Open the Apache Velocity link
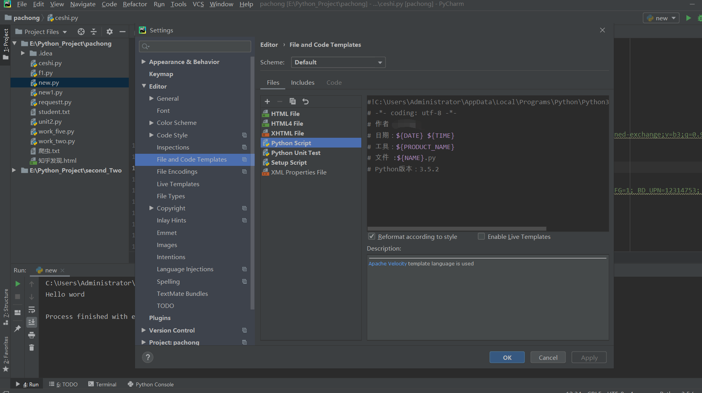 [387, 263]
